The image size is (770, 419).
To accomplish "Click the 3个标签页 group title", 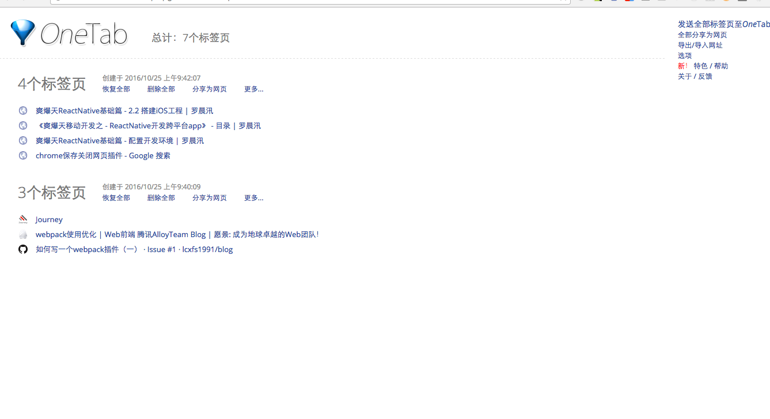I will 52,192.
